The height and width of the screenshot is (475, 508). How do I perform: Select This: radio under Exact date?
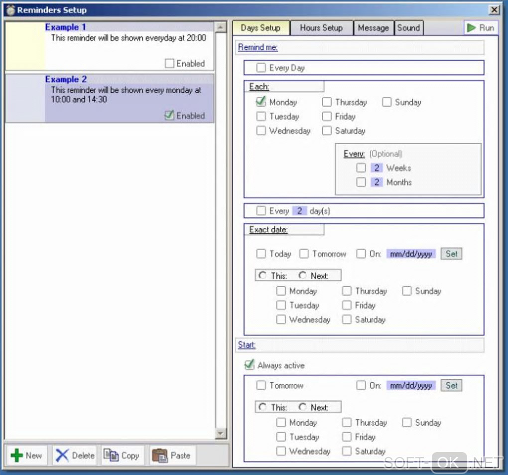[263, 276]
